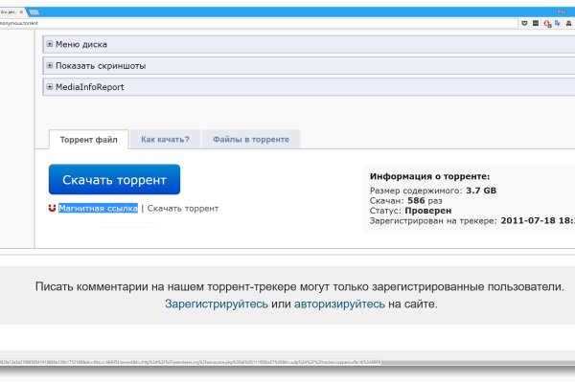The image size is (575, 383).
Task: Follow the Зарегистрируйтесь link
Action: (x=216, y=304)
